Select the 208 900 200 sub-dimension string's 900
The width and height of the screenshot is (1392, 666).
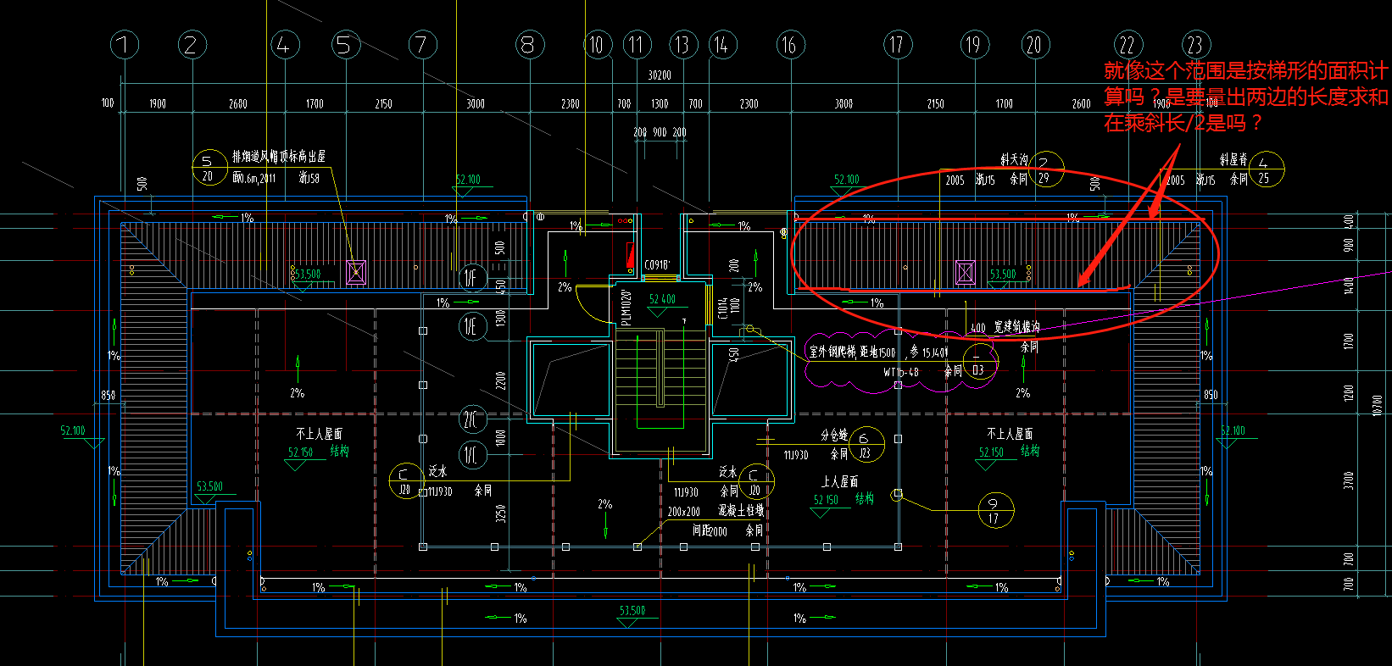coord(660,132)
